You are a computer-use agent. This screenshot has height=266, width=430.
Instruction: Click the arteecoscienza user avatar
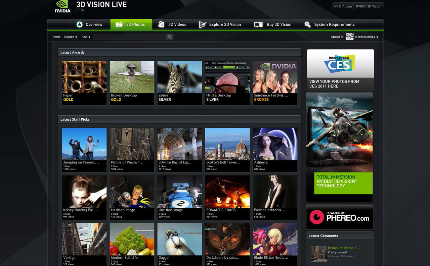click(x=350, y=37)
